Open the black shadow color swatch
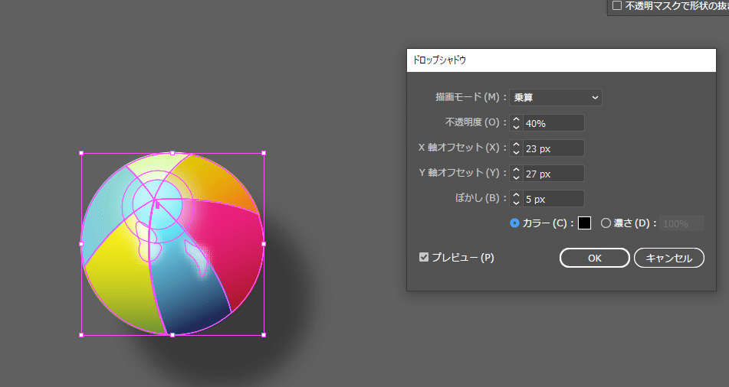 584,223
